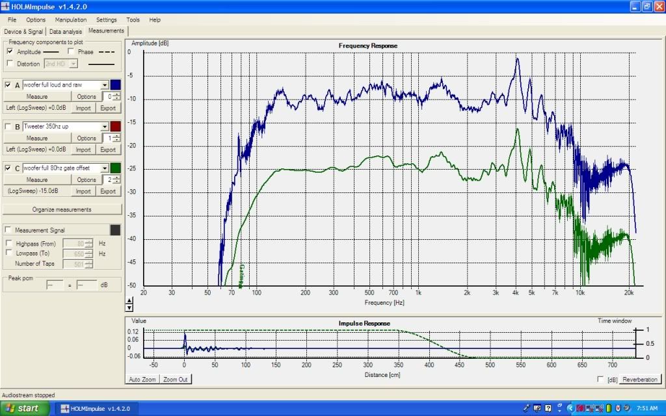Click the Organize measurements button
The image size is (666, 416).
click(62, 210)
